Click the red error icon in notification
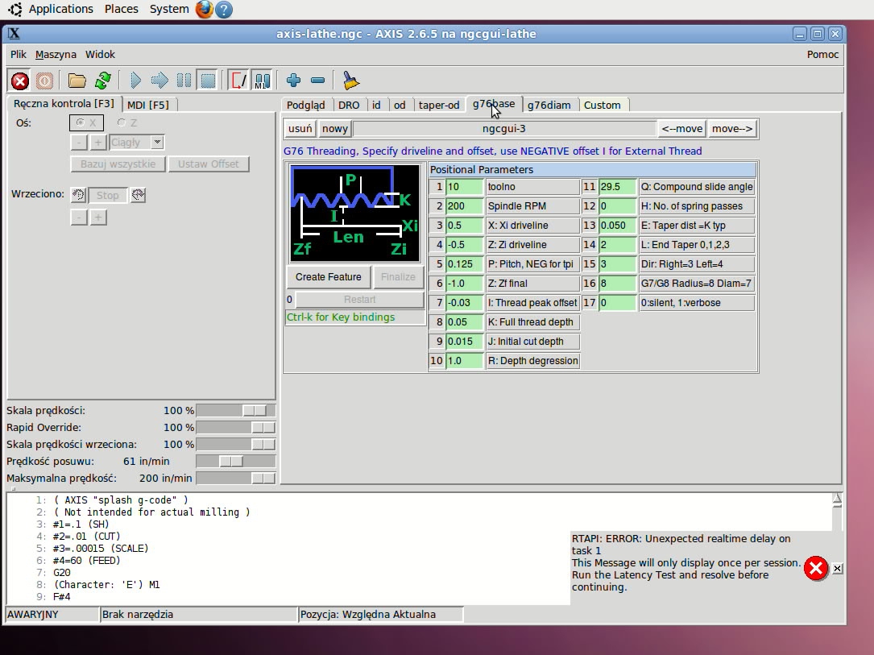874x655 pixels. click(x=815, y=569)
